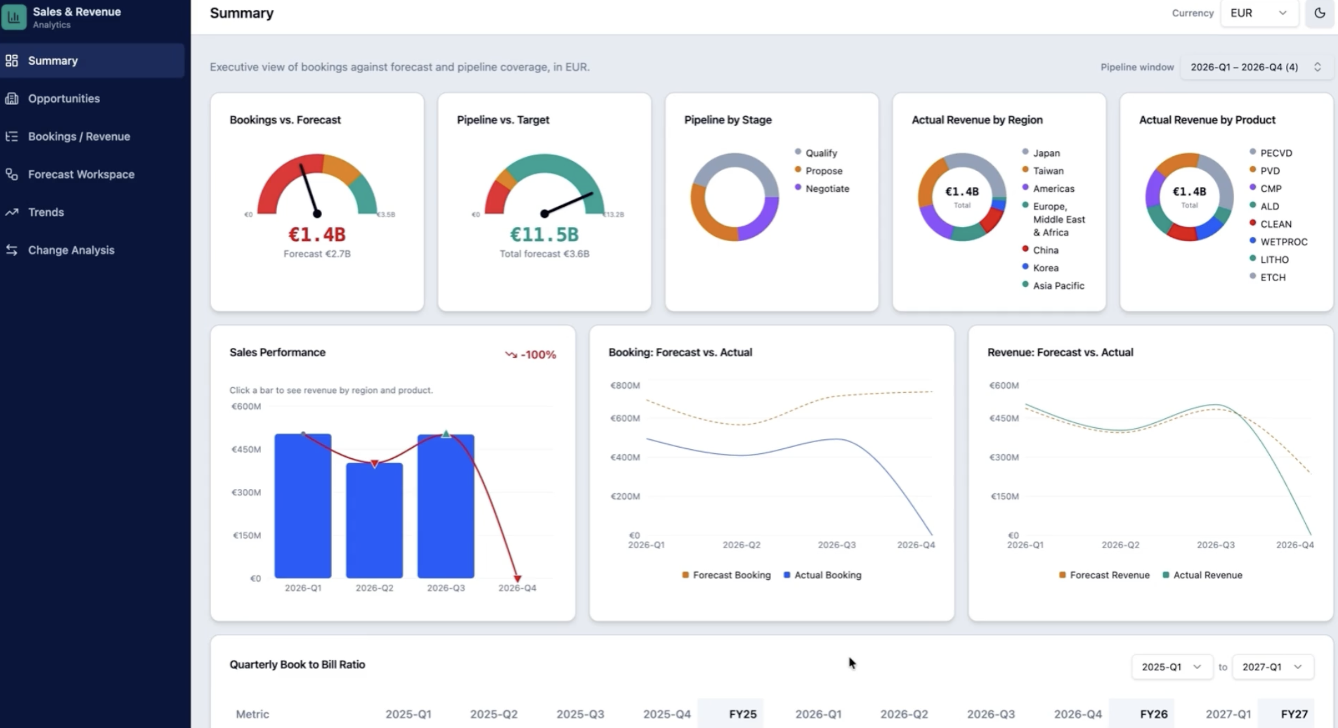The image size is (1338, 728).
Task: Click the Summary grid icon in sidebar
Action: point(11,61)
